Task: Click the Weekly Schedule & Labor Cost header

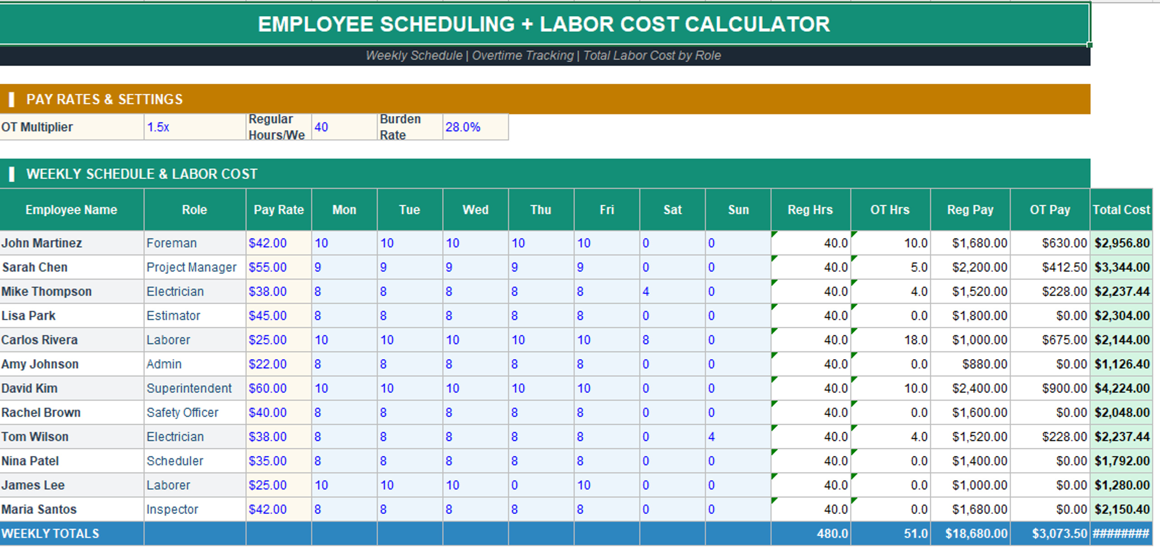Action: [545, 174]
